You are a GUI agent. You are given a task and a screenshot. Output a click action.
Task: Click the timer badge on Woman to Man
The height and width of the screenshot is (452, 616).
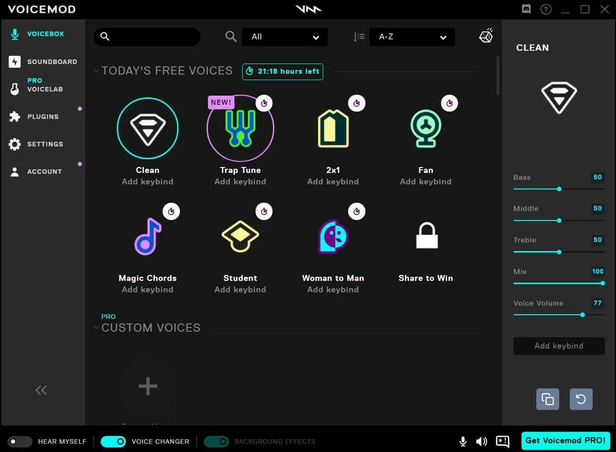point(357,211)
